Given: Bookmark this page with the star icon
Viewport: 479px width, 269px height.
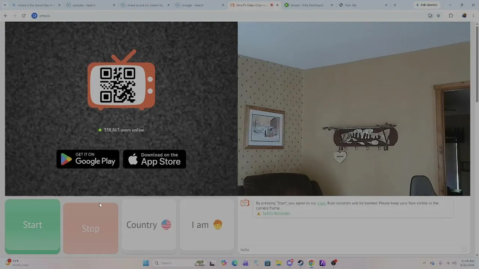Looking at the screenshot, I should (x=439, y=16).
